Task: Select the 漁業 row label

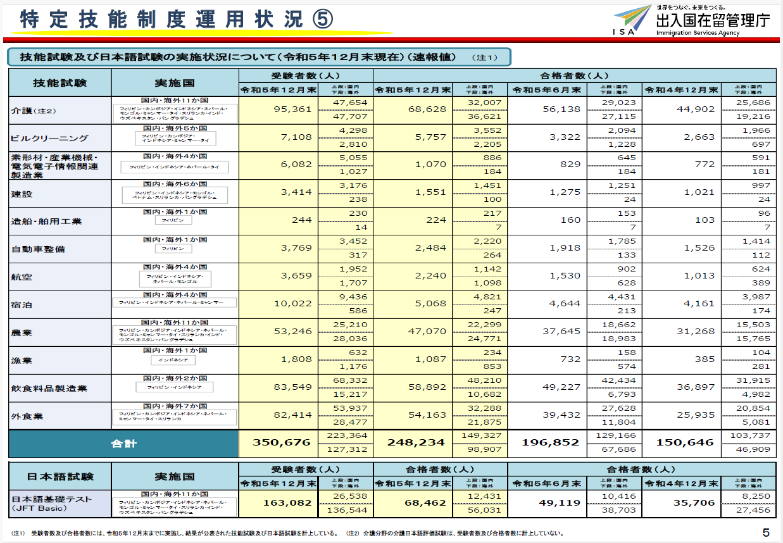Action: [21, 360]
